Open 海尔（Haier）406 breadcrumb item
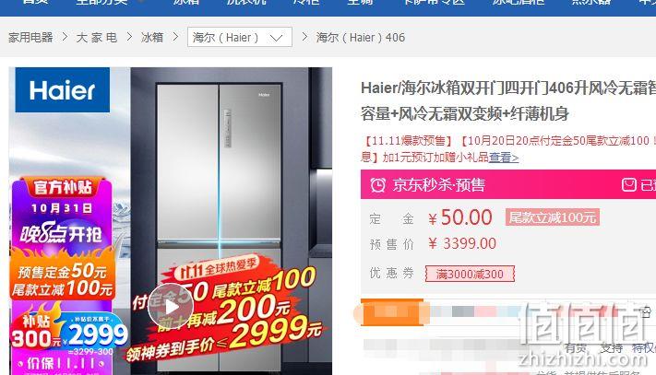The height and width of the screenshot is (375, 656). pyautogui.click(x=361, y=37)
